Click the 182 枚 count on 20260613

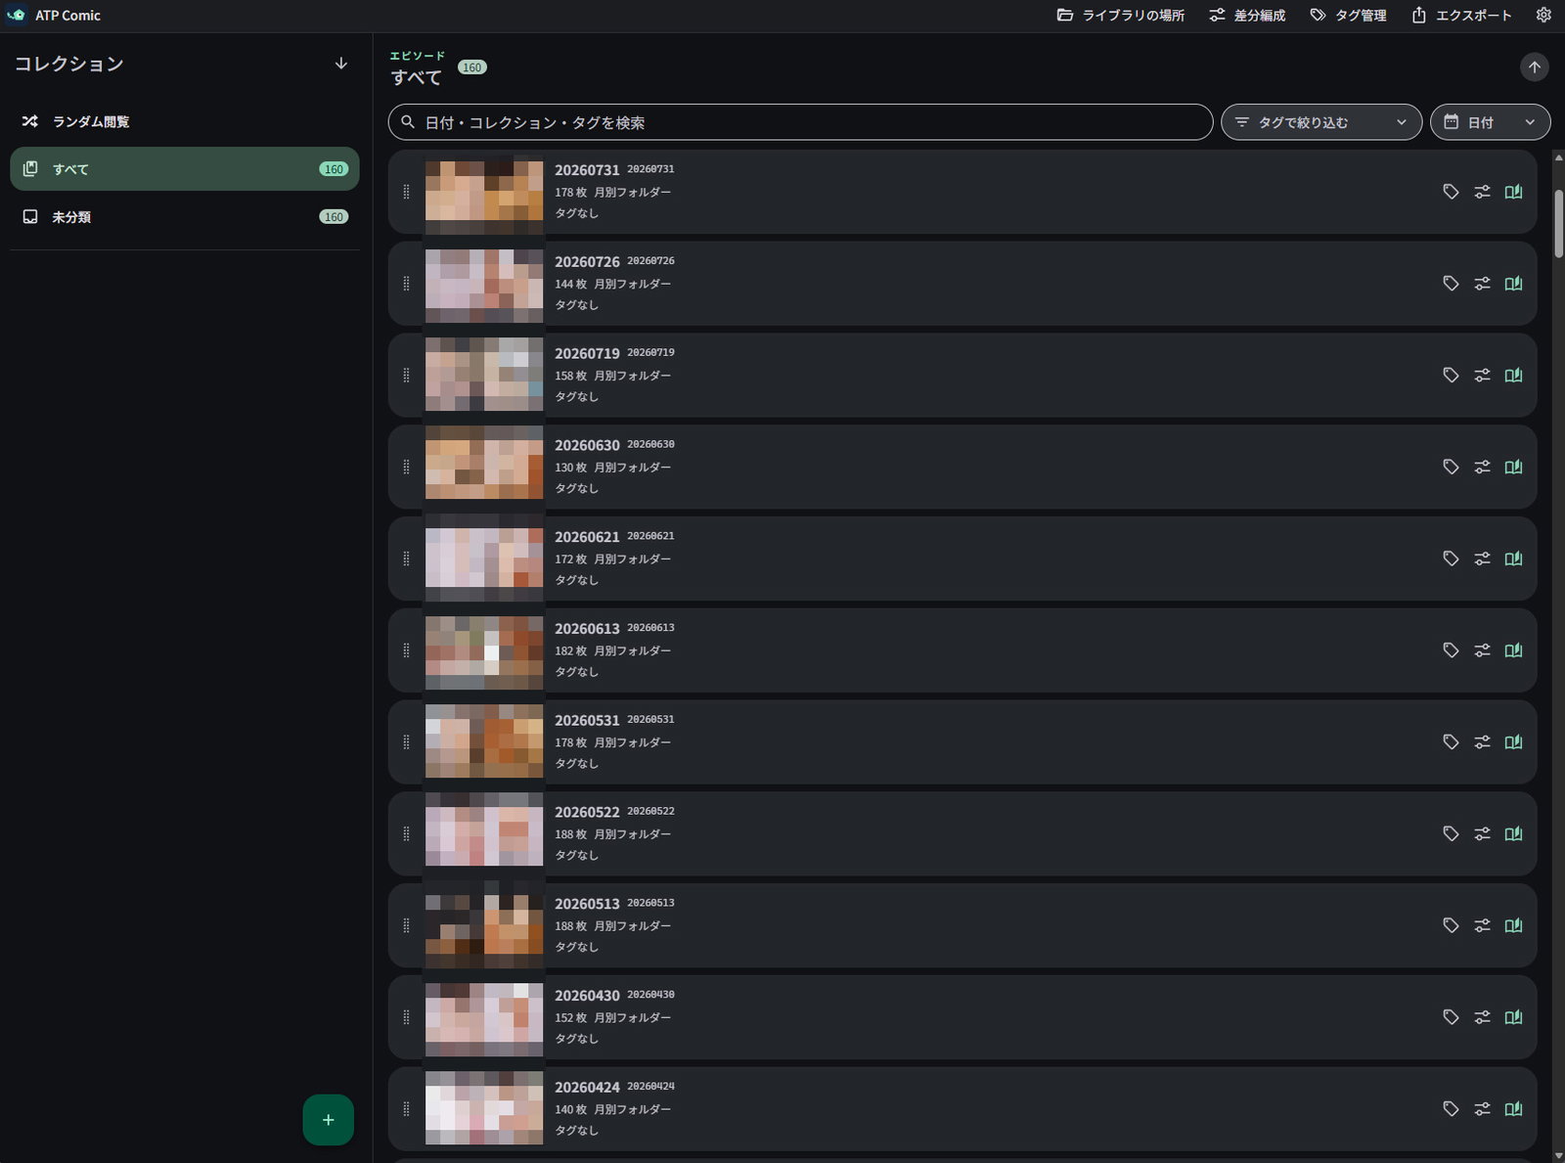(x=571, y=651)
